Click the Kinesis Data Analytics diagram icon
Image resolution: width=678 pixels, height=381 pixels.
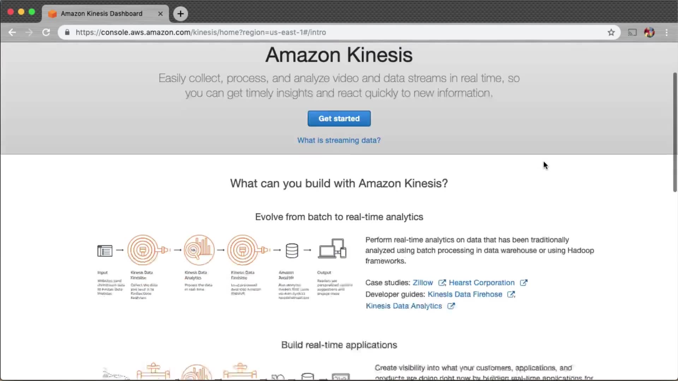(x=199, y=250)
